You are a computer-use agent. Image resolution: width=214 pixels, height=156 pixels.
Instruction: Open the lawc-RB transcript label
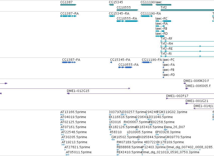pos(161,29)
